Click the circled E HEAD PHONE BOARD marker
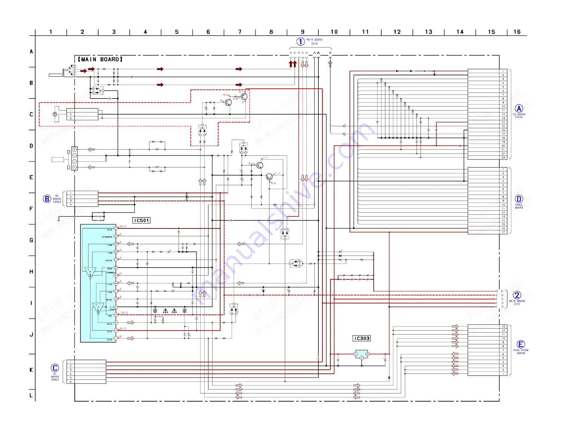This screenshot has height=423, width=563. [520, 344]
